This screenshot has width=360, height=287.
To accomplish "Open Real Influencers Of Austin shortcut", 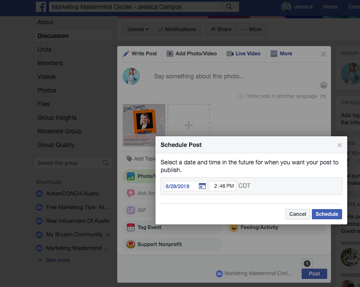I will (x=73, y=221).
